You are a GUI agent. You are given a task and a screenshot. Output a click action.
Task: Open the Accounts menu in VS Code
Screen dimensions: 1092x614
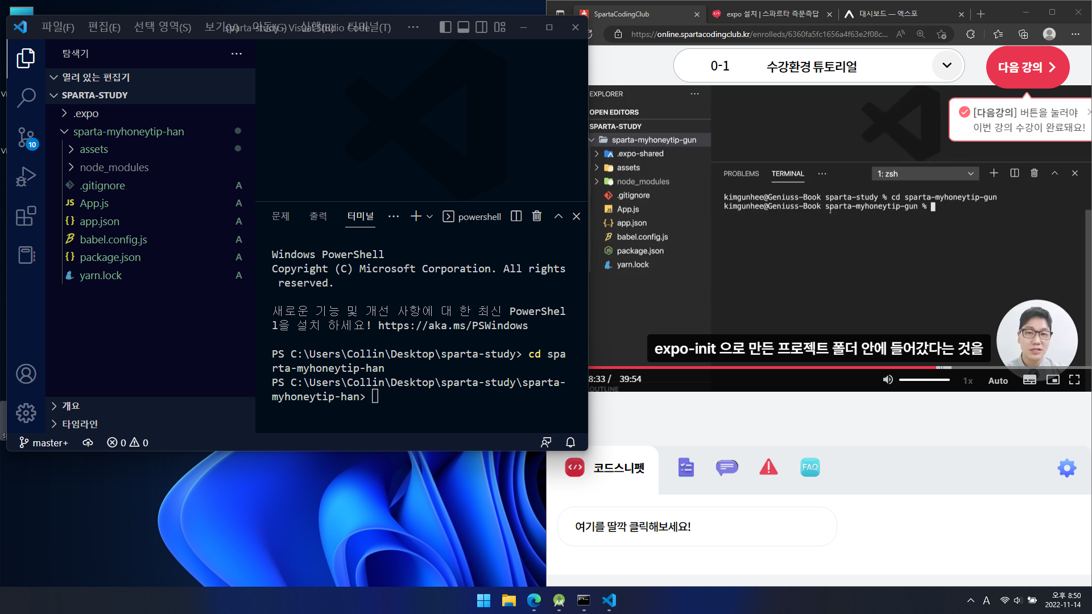pos(26,374)
